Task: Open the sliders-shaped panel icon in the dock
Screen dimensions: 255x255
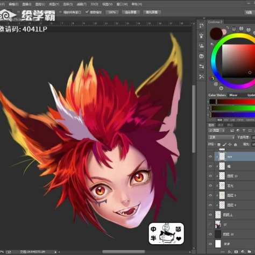Action: click(201, 67)
